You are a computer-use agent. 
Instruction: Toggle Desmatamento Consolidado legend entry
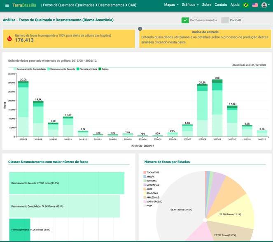(x=30, y=69)
